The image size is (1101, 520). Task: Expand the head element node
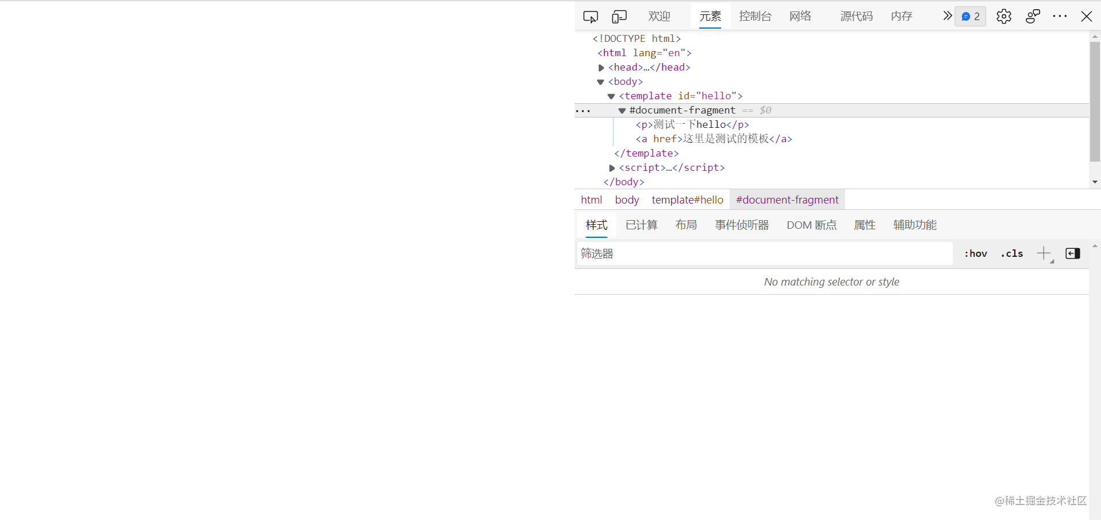[600, 67]
